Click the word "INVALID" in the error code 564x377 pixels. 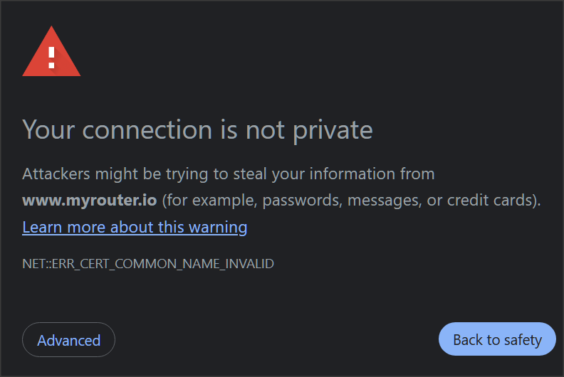pos(250,264)
